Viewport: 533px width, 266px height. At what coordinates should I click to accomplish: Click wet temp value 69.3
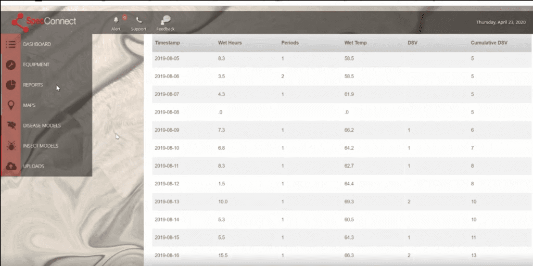349,201
